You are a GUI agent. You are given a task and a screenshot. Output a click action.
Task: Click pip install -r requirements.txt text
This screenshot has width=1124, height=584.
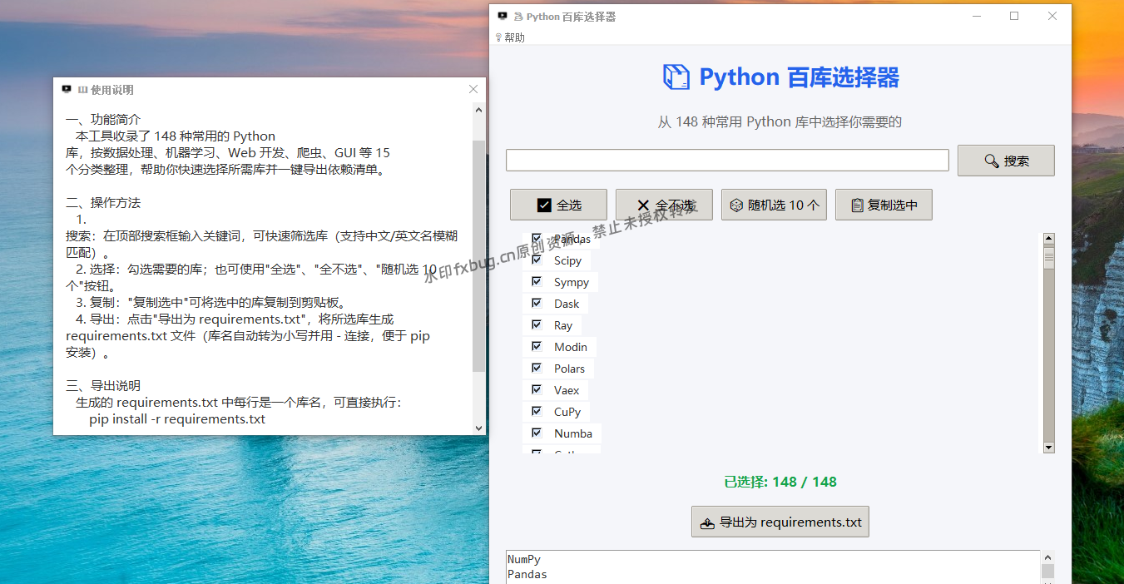point(177,419)
